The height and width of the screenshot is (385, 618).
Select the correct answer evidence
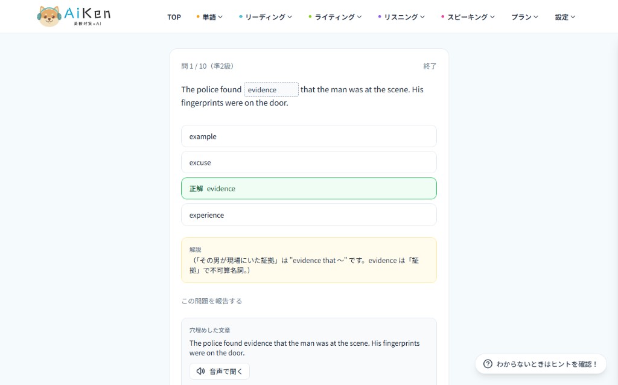(308, 188)
